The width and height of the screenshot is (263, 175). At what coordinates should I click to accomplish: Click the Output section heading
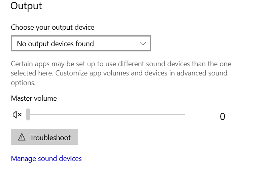[x=26, y=6]
